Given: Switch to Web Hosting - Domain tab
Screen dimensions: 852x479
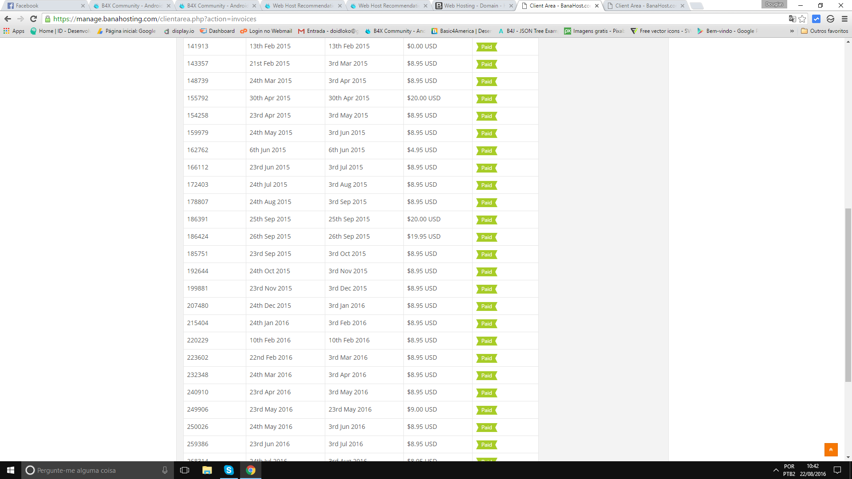Looking at the screenshot, I should click(x=473, y=6).
